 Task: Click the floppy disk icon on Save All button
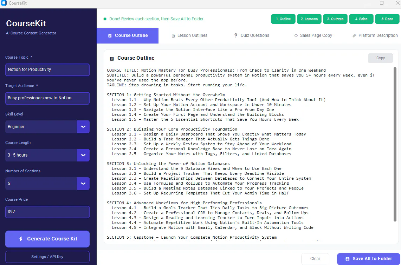[x=347, y=259]
